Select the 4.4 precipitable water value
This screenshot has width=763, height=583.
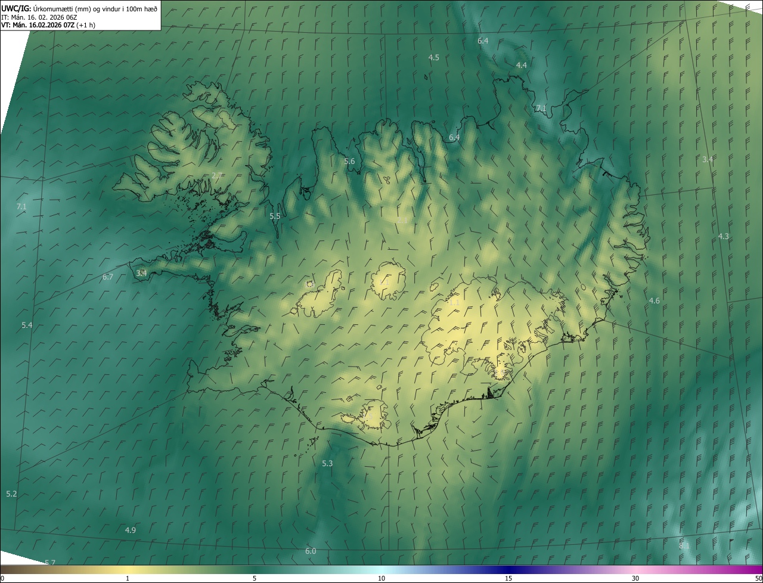522,65
